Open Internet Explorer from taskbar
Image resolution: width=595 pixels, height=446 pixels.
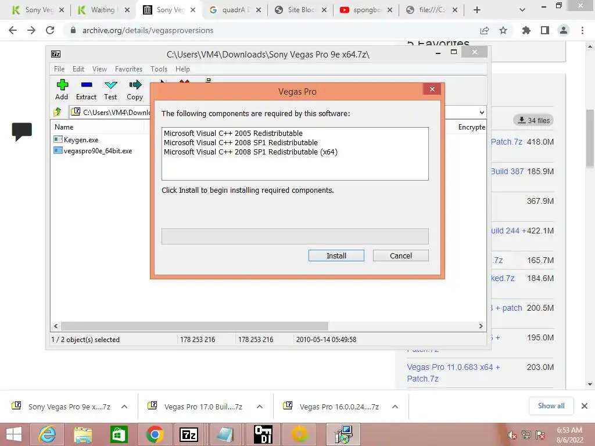pyautogui.click(x=47, y=434)
